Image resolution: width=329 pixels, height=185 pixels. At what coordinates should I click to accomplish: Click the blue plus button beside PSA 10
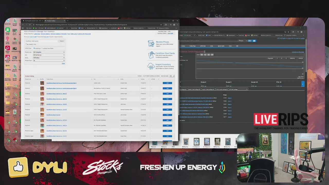click(x=303, y=84)
